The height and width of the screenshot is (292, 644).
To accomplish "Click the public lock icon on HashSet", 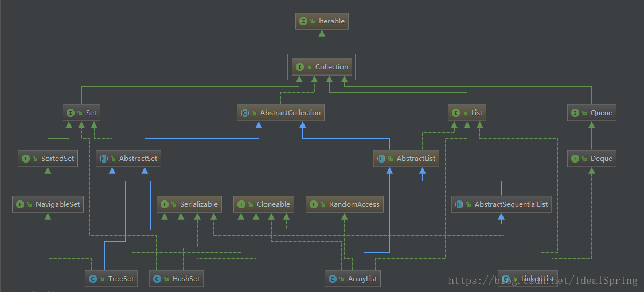I will click(166, 280).
